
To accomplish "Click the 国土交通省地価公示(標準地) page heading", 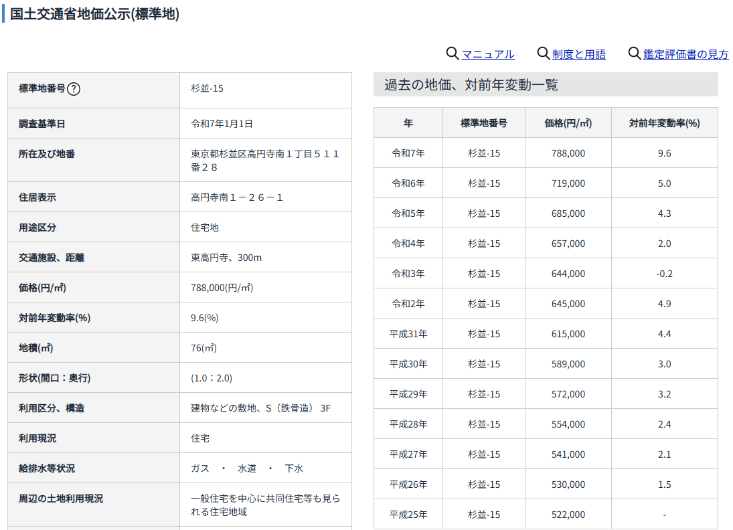I will coord(94,14).
